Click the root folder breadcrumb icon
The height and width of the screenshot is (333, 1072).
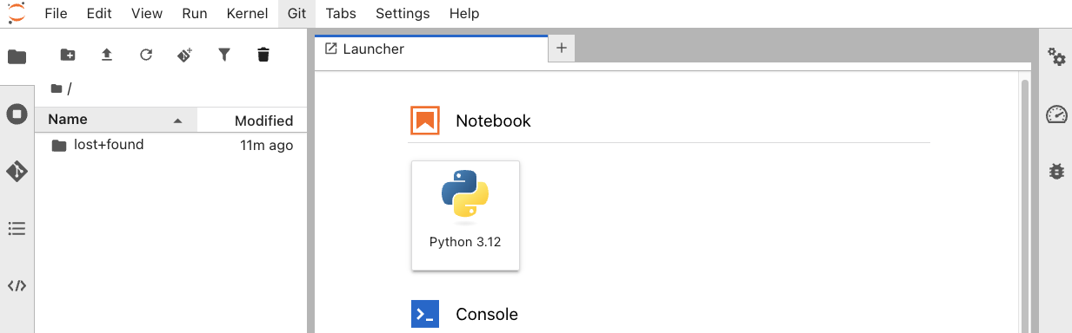coord(57,88)
